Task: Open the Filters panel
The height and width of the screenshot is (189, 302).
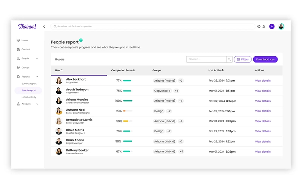Action: tap(243, 59)
